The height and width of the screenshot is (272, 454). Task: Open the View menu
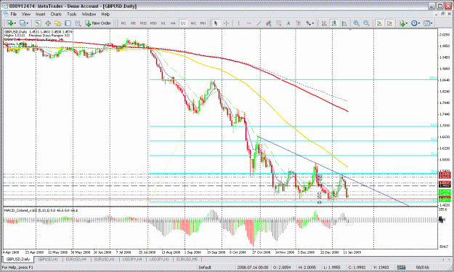coord(25,14)
